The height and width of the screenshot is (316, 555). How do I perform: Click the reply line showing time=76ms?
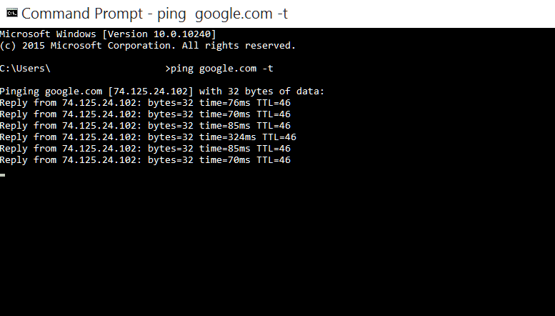point(145,103)
